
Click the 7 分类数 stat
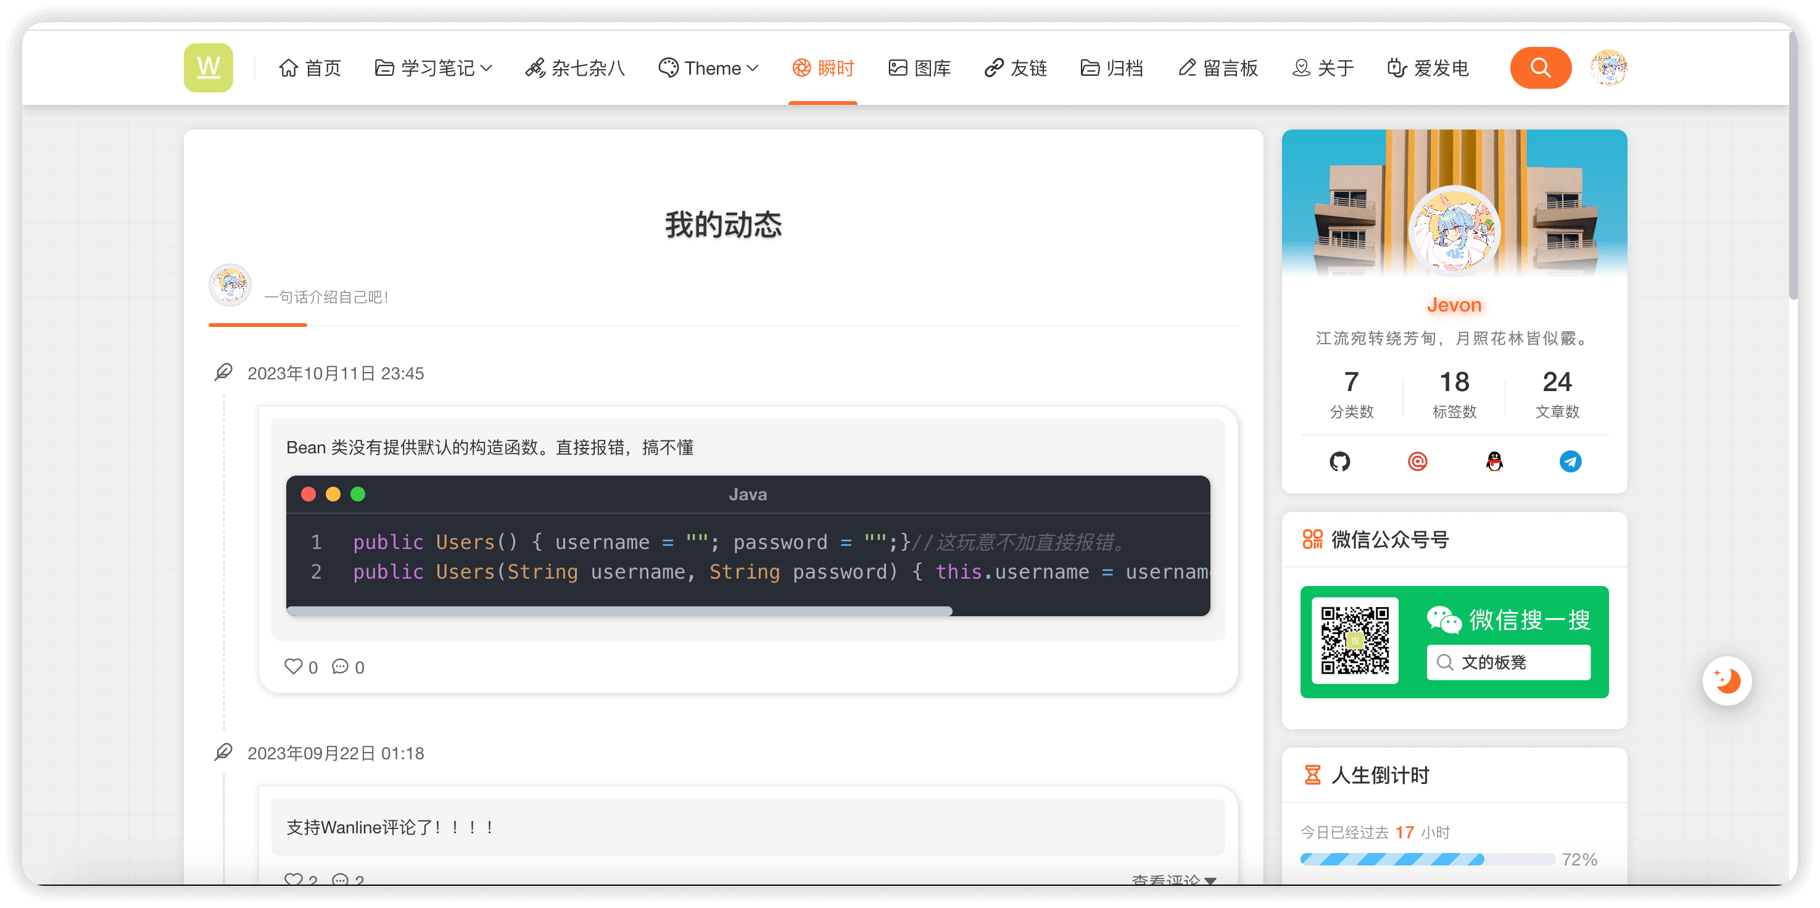pos(1351,394)
